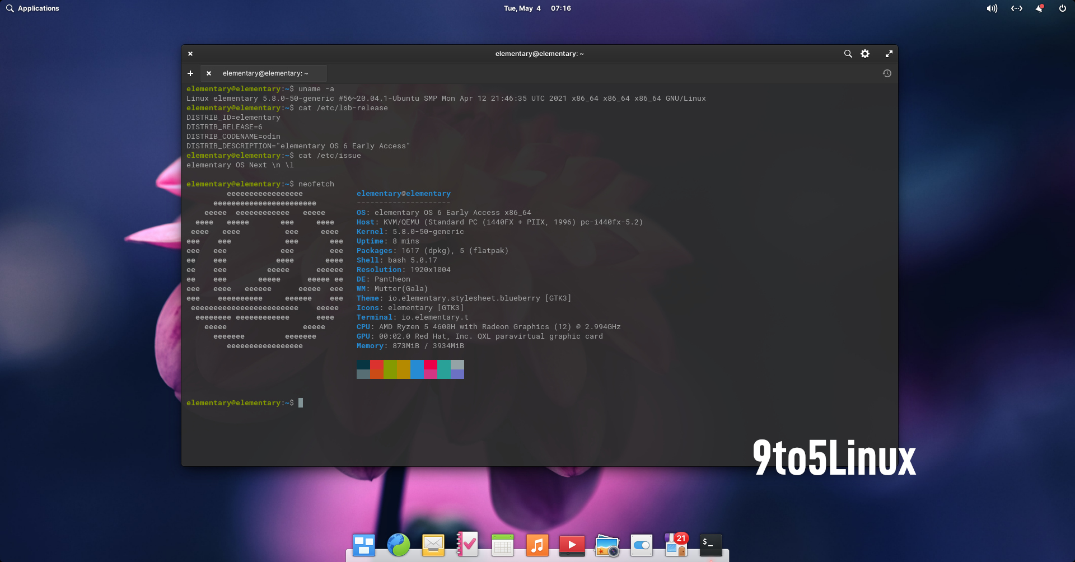This screenshot has height=562, width=1075.
Task: Open the Photos app from the dock
Action: (606, 545)
